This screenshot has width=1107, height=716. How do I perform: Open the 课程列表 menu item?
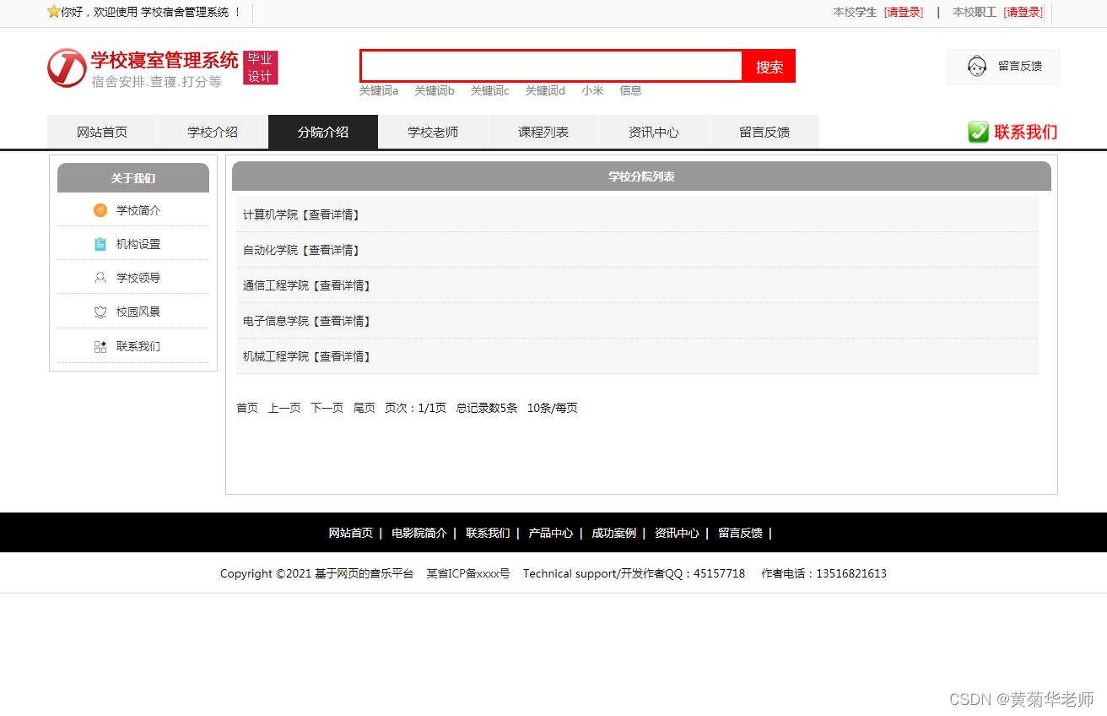click(x=543, y=132)
